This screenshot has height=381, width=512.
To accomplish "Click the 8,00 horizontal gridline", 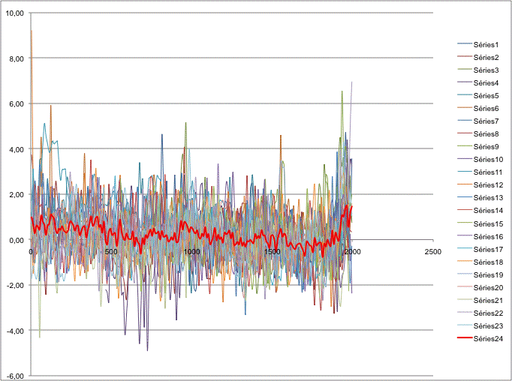I will tap(232, 58).
